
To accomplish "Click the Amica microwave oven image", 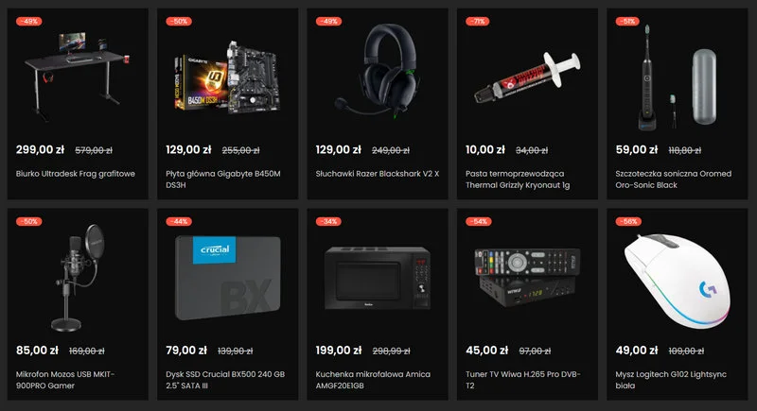I will [377, 278].
